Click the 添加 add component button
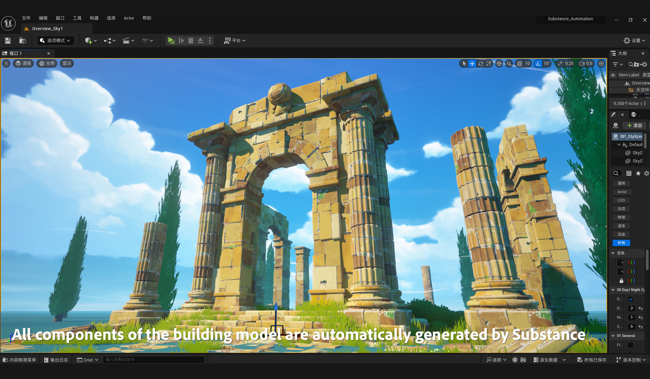Image resolution: width=650 pixels, height=379 pixels. click(x=635, y=126)
